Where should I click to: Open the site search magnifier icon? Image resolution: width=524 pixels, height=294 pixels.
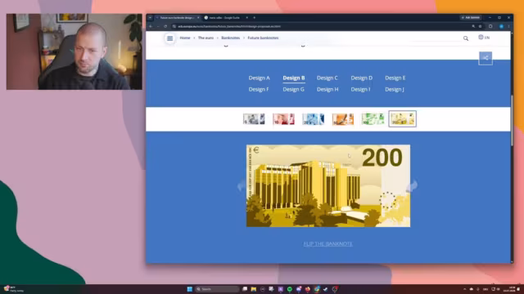tap(466, 38)
